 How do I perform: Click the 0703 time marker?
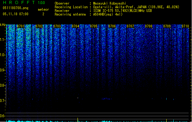click(57, 26)
